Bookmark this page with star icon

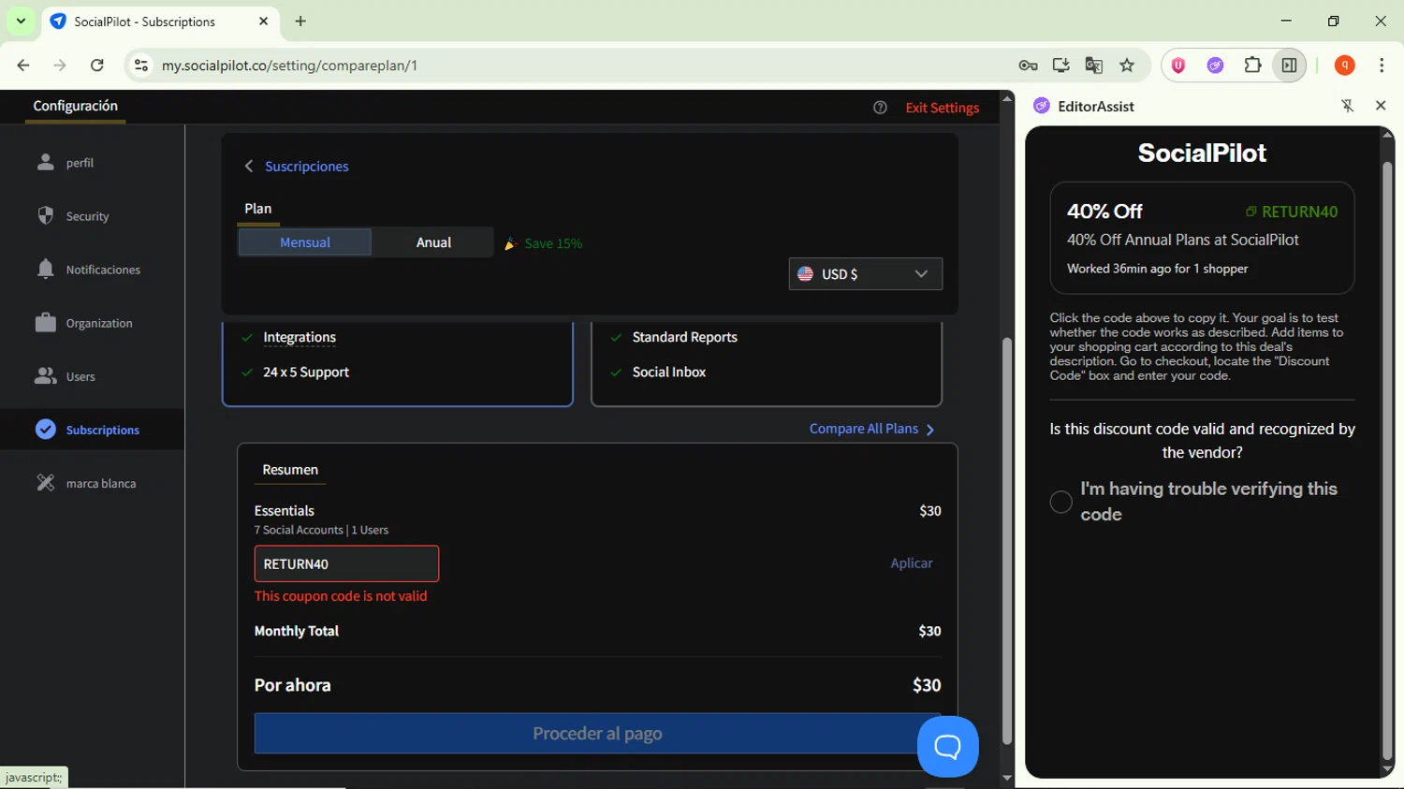coord(1127,66)
